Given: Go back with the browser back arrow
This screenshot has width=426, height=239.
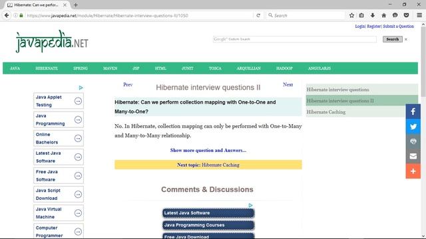Looking at the screenshot, I should tap(7, 15).
